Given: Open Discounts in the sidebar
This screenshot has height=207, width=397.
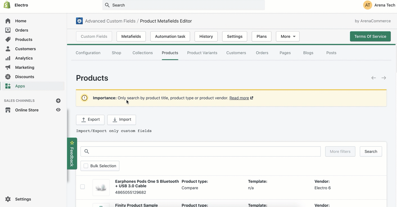Looking at the screenshot, I should tap(24, 77).
